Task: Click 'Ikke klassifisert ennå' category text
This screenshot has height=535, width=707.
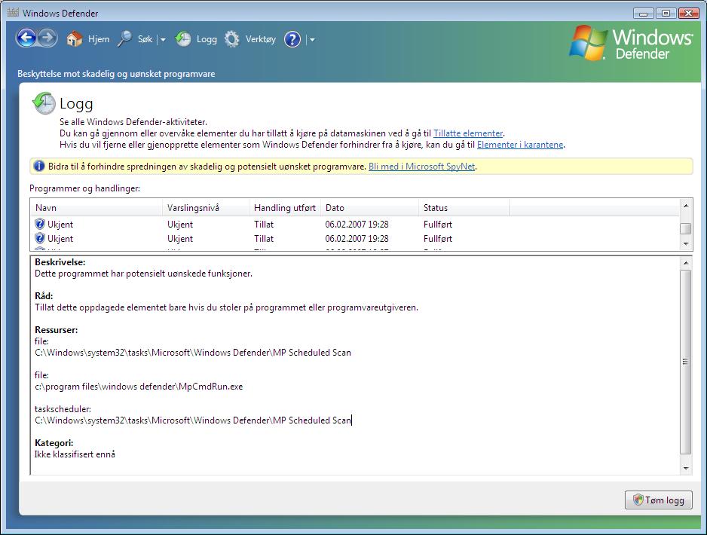Action: (75, 454)
